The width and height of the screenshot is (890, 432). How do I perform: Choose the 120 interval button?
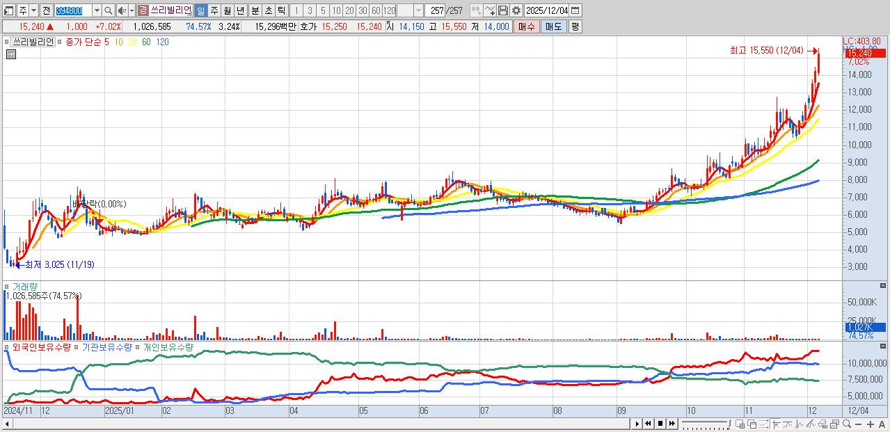pyautogui.click(x=390, y=10)
